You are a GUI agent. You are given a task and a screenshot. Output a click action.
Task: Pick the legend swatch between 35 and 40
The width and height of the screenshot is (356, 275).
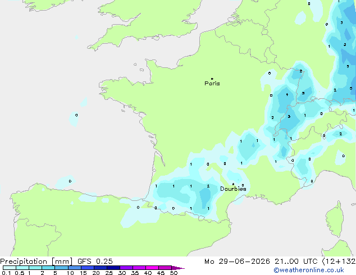click(139, 268)
